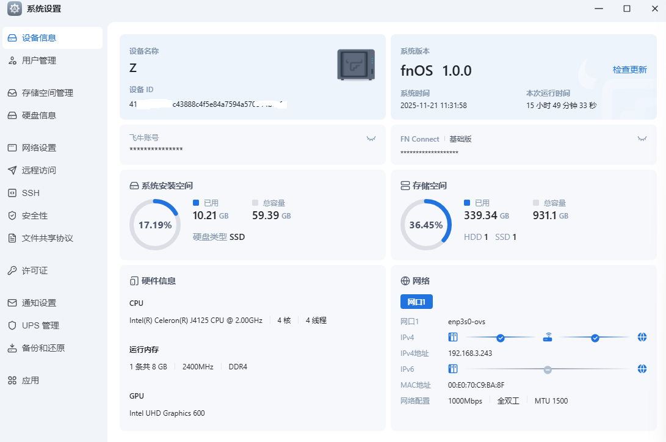Click the IPv6 disconnected status slider node
666x442 pixels.
pyautogui.click(x=548, y=369)
